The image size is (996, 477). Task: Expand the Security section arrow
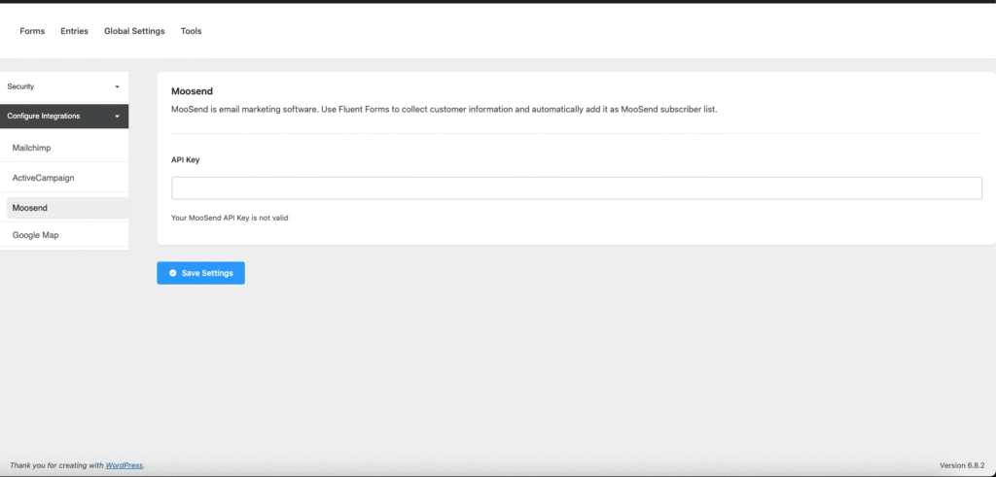point(117,86)
